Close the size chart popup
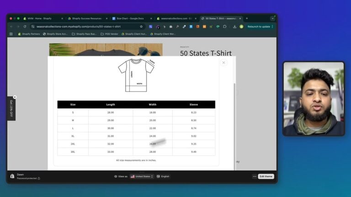The width and height of the screenshot is (351, 197). tap(223, 62)
